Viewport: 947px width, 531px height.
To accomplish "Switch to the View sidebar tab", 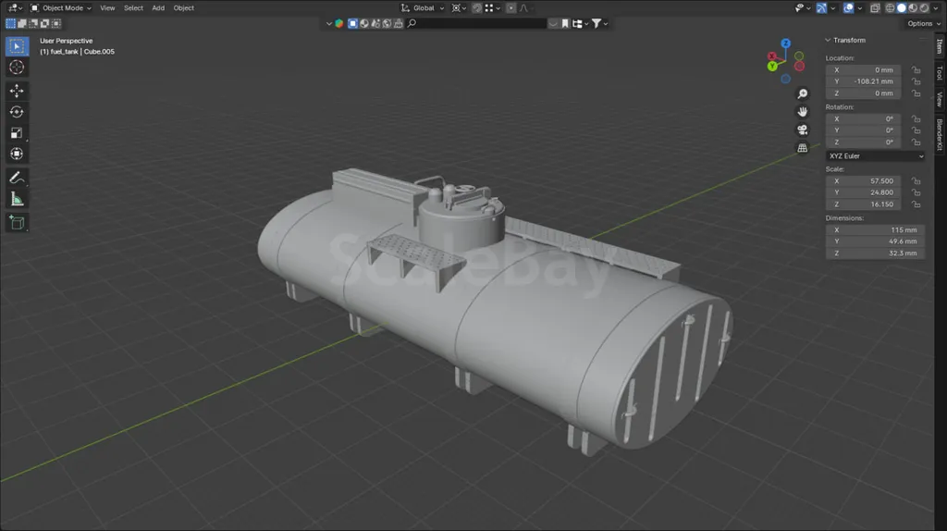I will coord(940,99).
